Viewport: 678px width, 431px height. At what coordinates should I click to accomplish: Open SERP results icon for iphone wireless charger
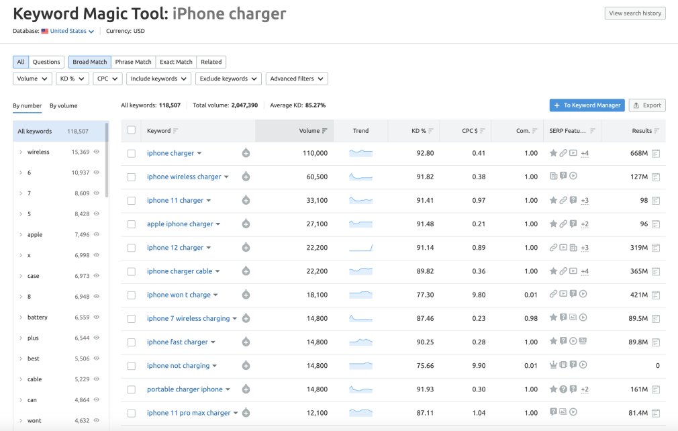(656, 177)
